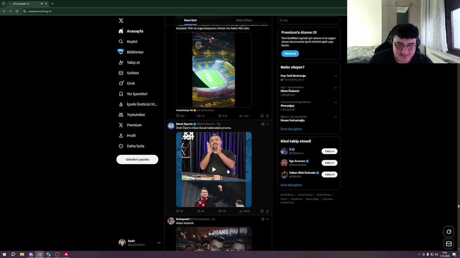Open Profil page
Screen dimensions: 460x258
click(127, 135)
